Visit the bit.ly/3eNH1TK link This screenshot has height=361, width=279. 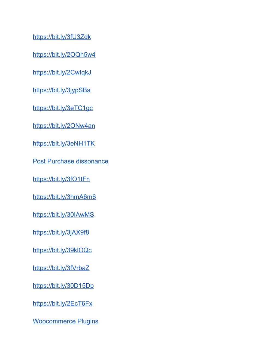click(x=64, y=144)
